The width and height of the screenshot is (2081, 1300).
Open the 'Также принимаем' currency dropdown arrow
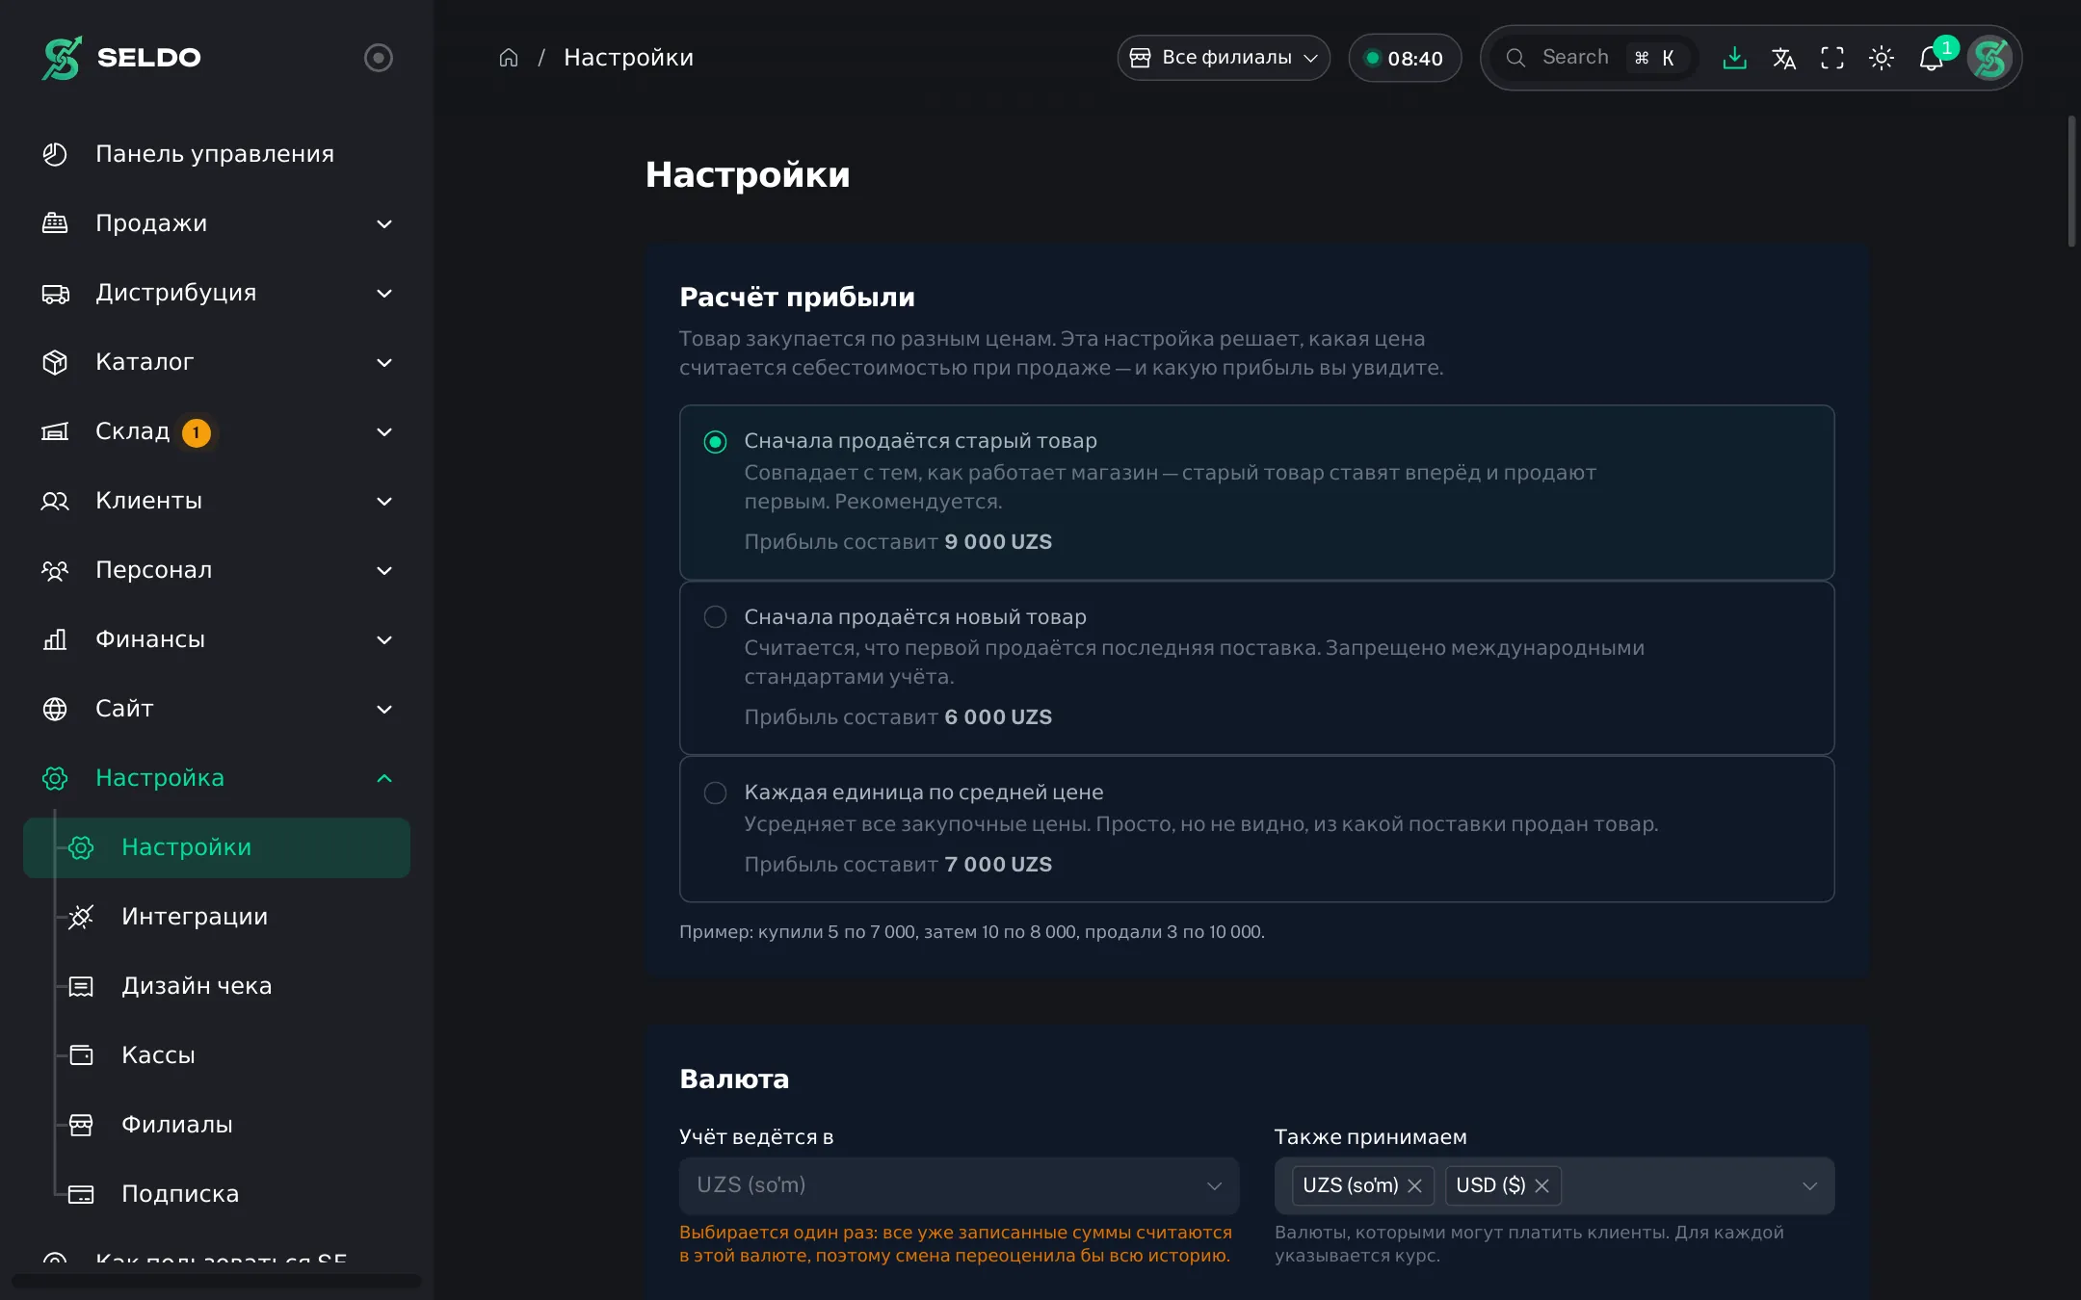[x=1810, y=1185]
